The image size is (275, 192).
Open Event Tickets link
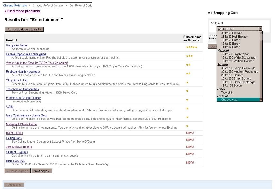pos(15,133)
